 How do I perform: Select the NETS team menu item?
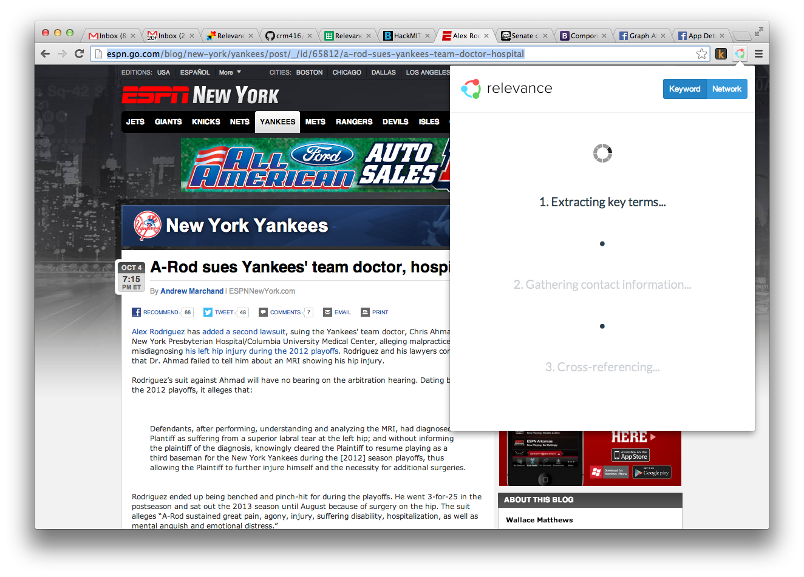pyautogui.click(x=240, y=122)
